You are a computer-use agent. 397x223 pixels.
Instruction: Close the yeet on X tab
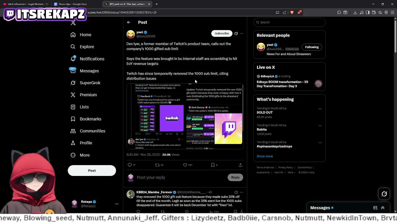pos(149,4)
